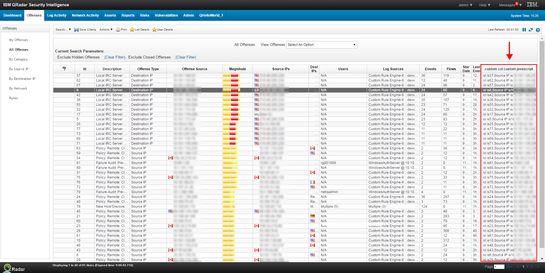Viewport: 545px width, 273px height.
Task: Click New Host Discove... description
Action: pos(112,207)
